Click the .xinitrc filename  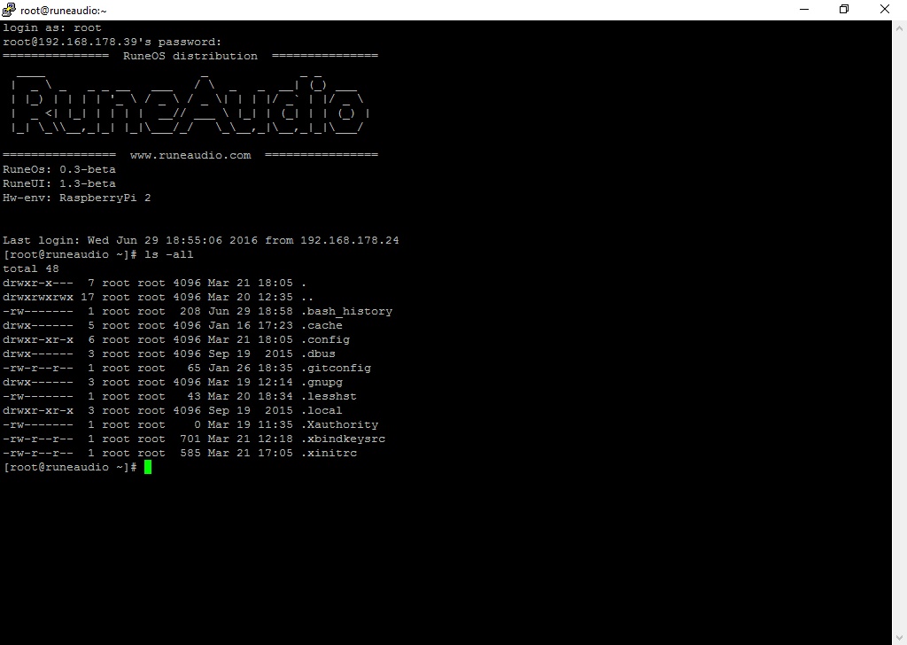[x=329, y=453]
